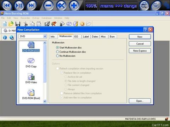
Task: Click the Open folder toolbar icon
Action: coord(11,24)
